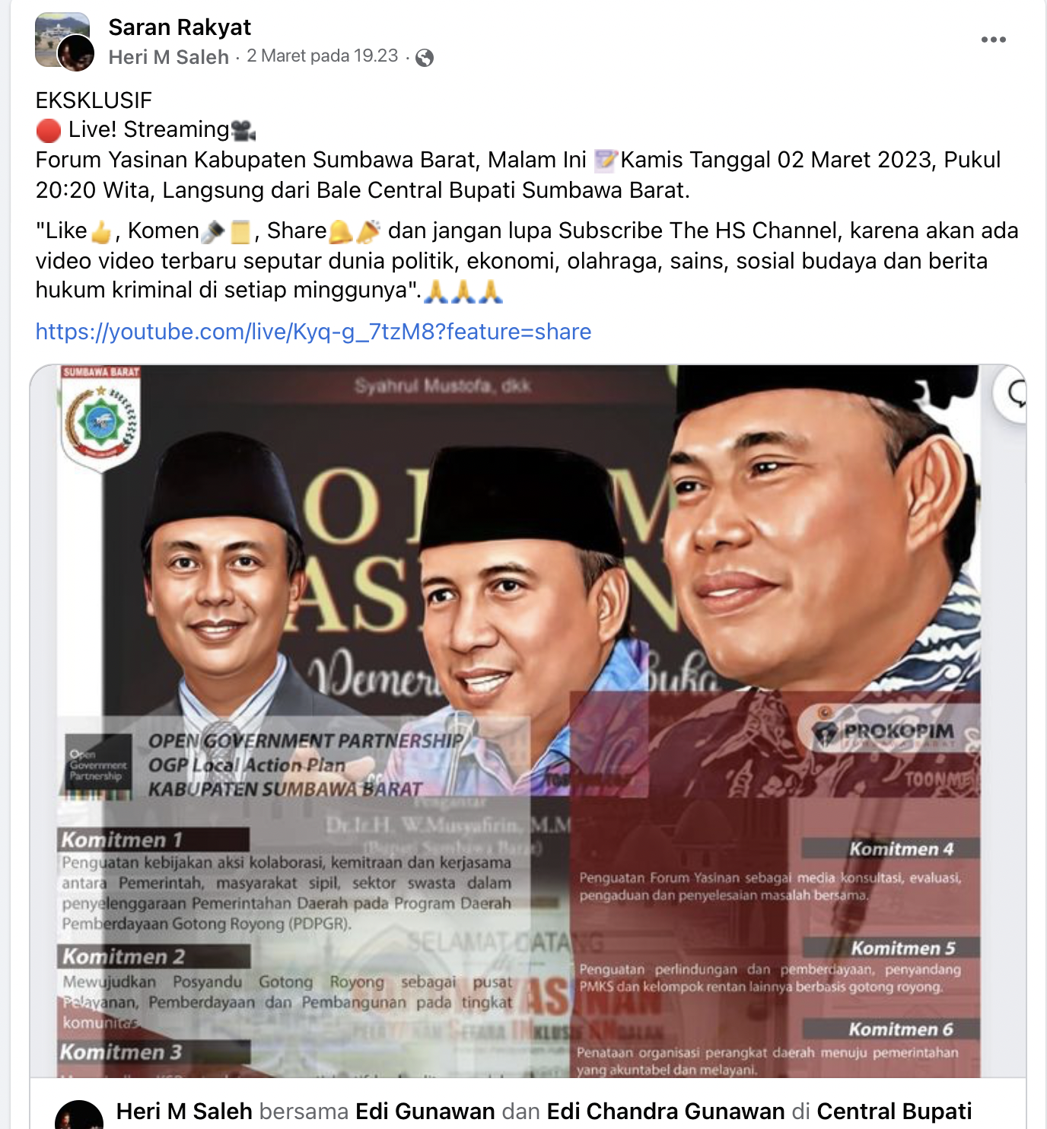Open the three-dots post options menu
The image size is (1047, 1129).
(x=993, y=40)
